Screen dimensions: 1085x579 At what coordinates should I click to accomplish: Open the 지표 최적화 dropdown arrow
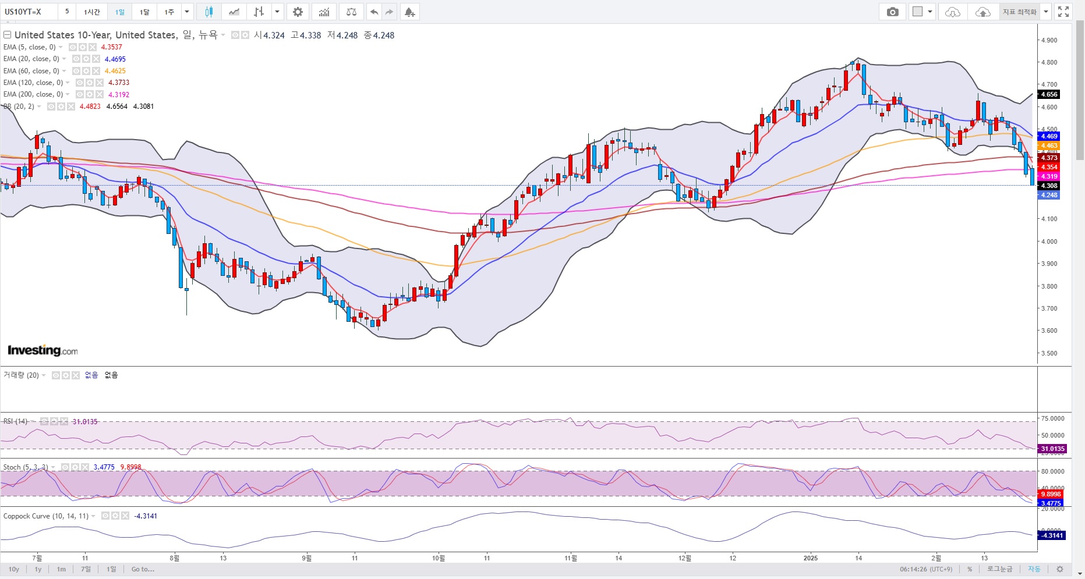[x=1046, y=12]
